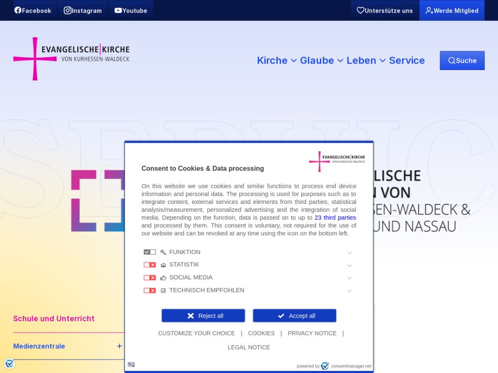
Task: Toggle the Social Media consent switch
Action: tap(149, 278)
